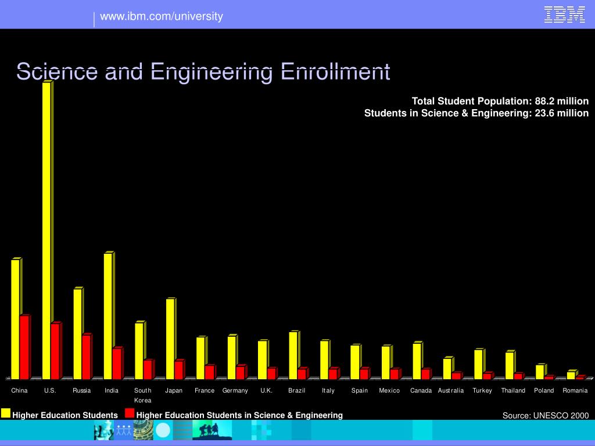Click the footer thumbnail with people figures icon
Image resolution: width=595 pixels, height=446 pixels.
(124, 430)
